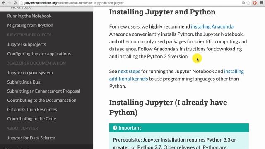Image resolution: width=265 pixels, height=149 pixels.
Task: Click the Installing Jupyter (I already have Python) heading
Action: click(168, 108)
